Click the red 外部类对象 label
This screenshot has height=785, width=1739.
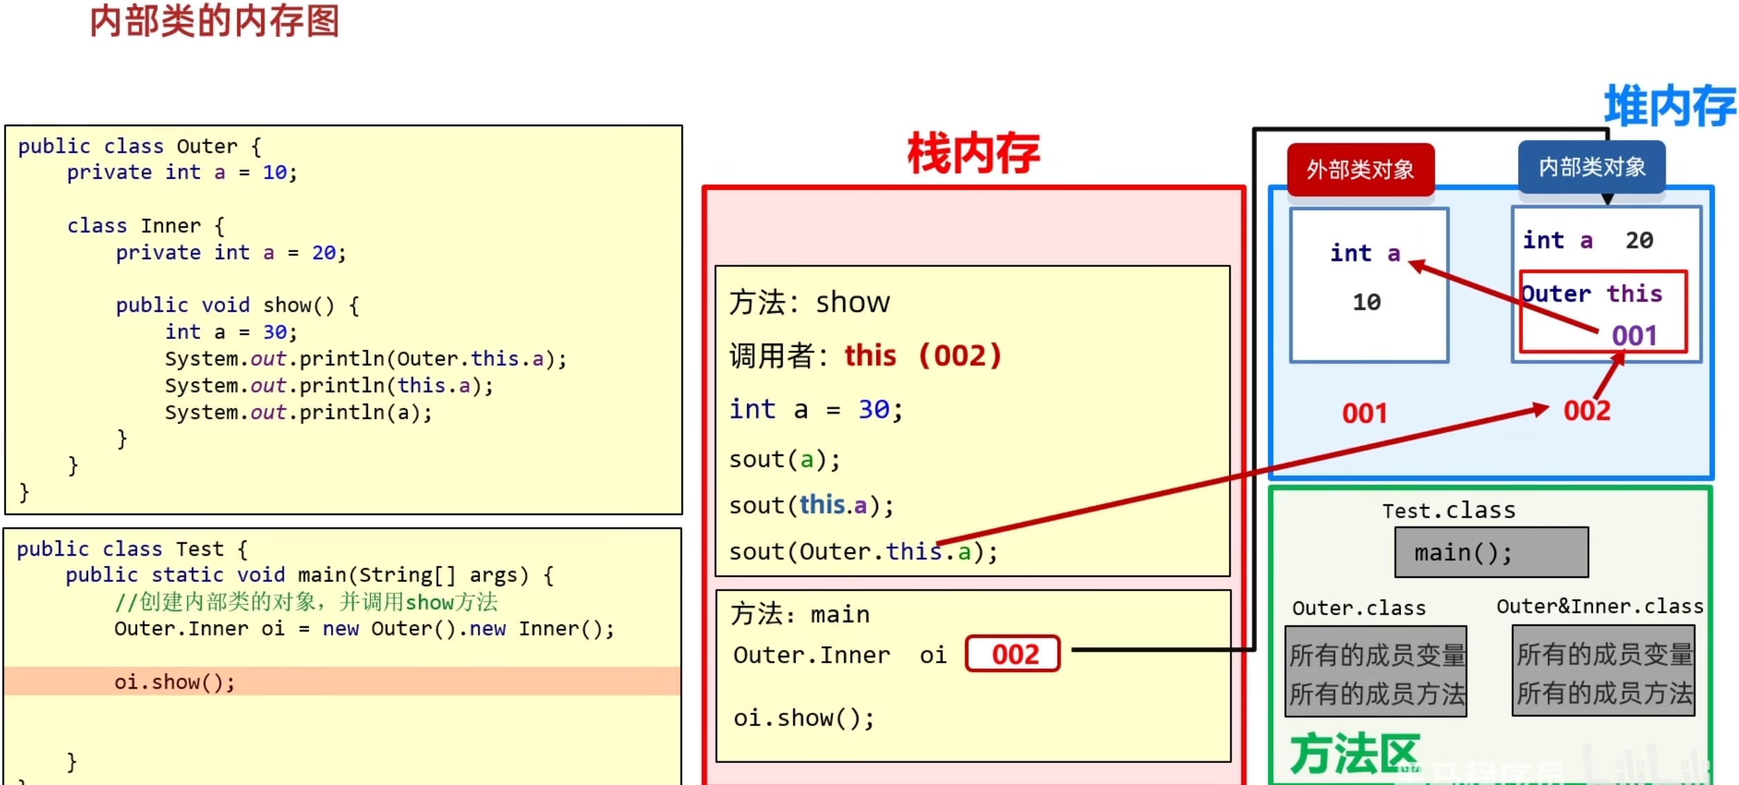(1360, 170)
